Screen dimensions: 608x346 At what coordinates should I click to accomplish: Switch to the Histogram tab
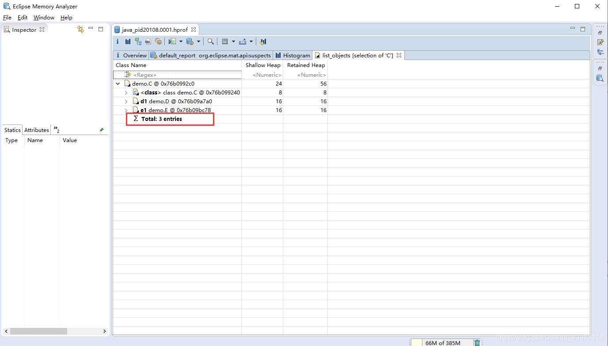293,55
